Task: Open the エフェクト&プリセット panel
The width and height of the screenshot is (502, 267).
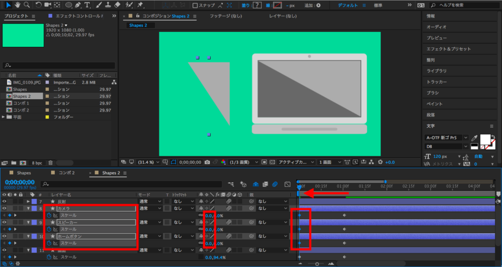Action: tap(448, 49)
